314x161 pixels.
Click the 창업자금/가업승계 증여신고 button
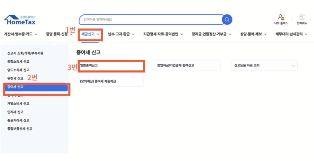point(187,66)
